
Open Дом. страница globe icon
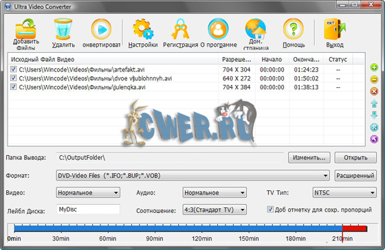click(256, 29)
